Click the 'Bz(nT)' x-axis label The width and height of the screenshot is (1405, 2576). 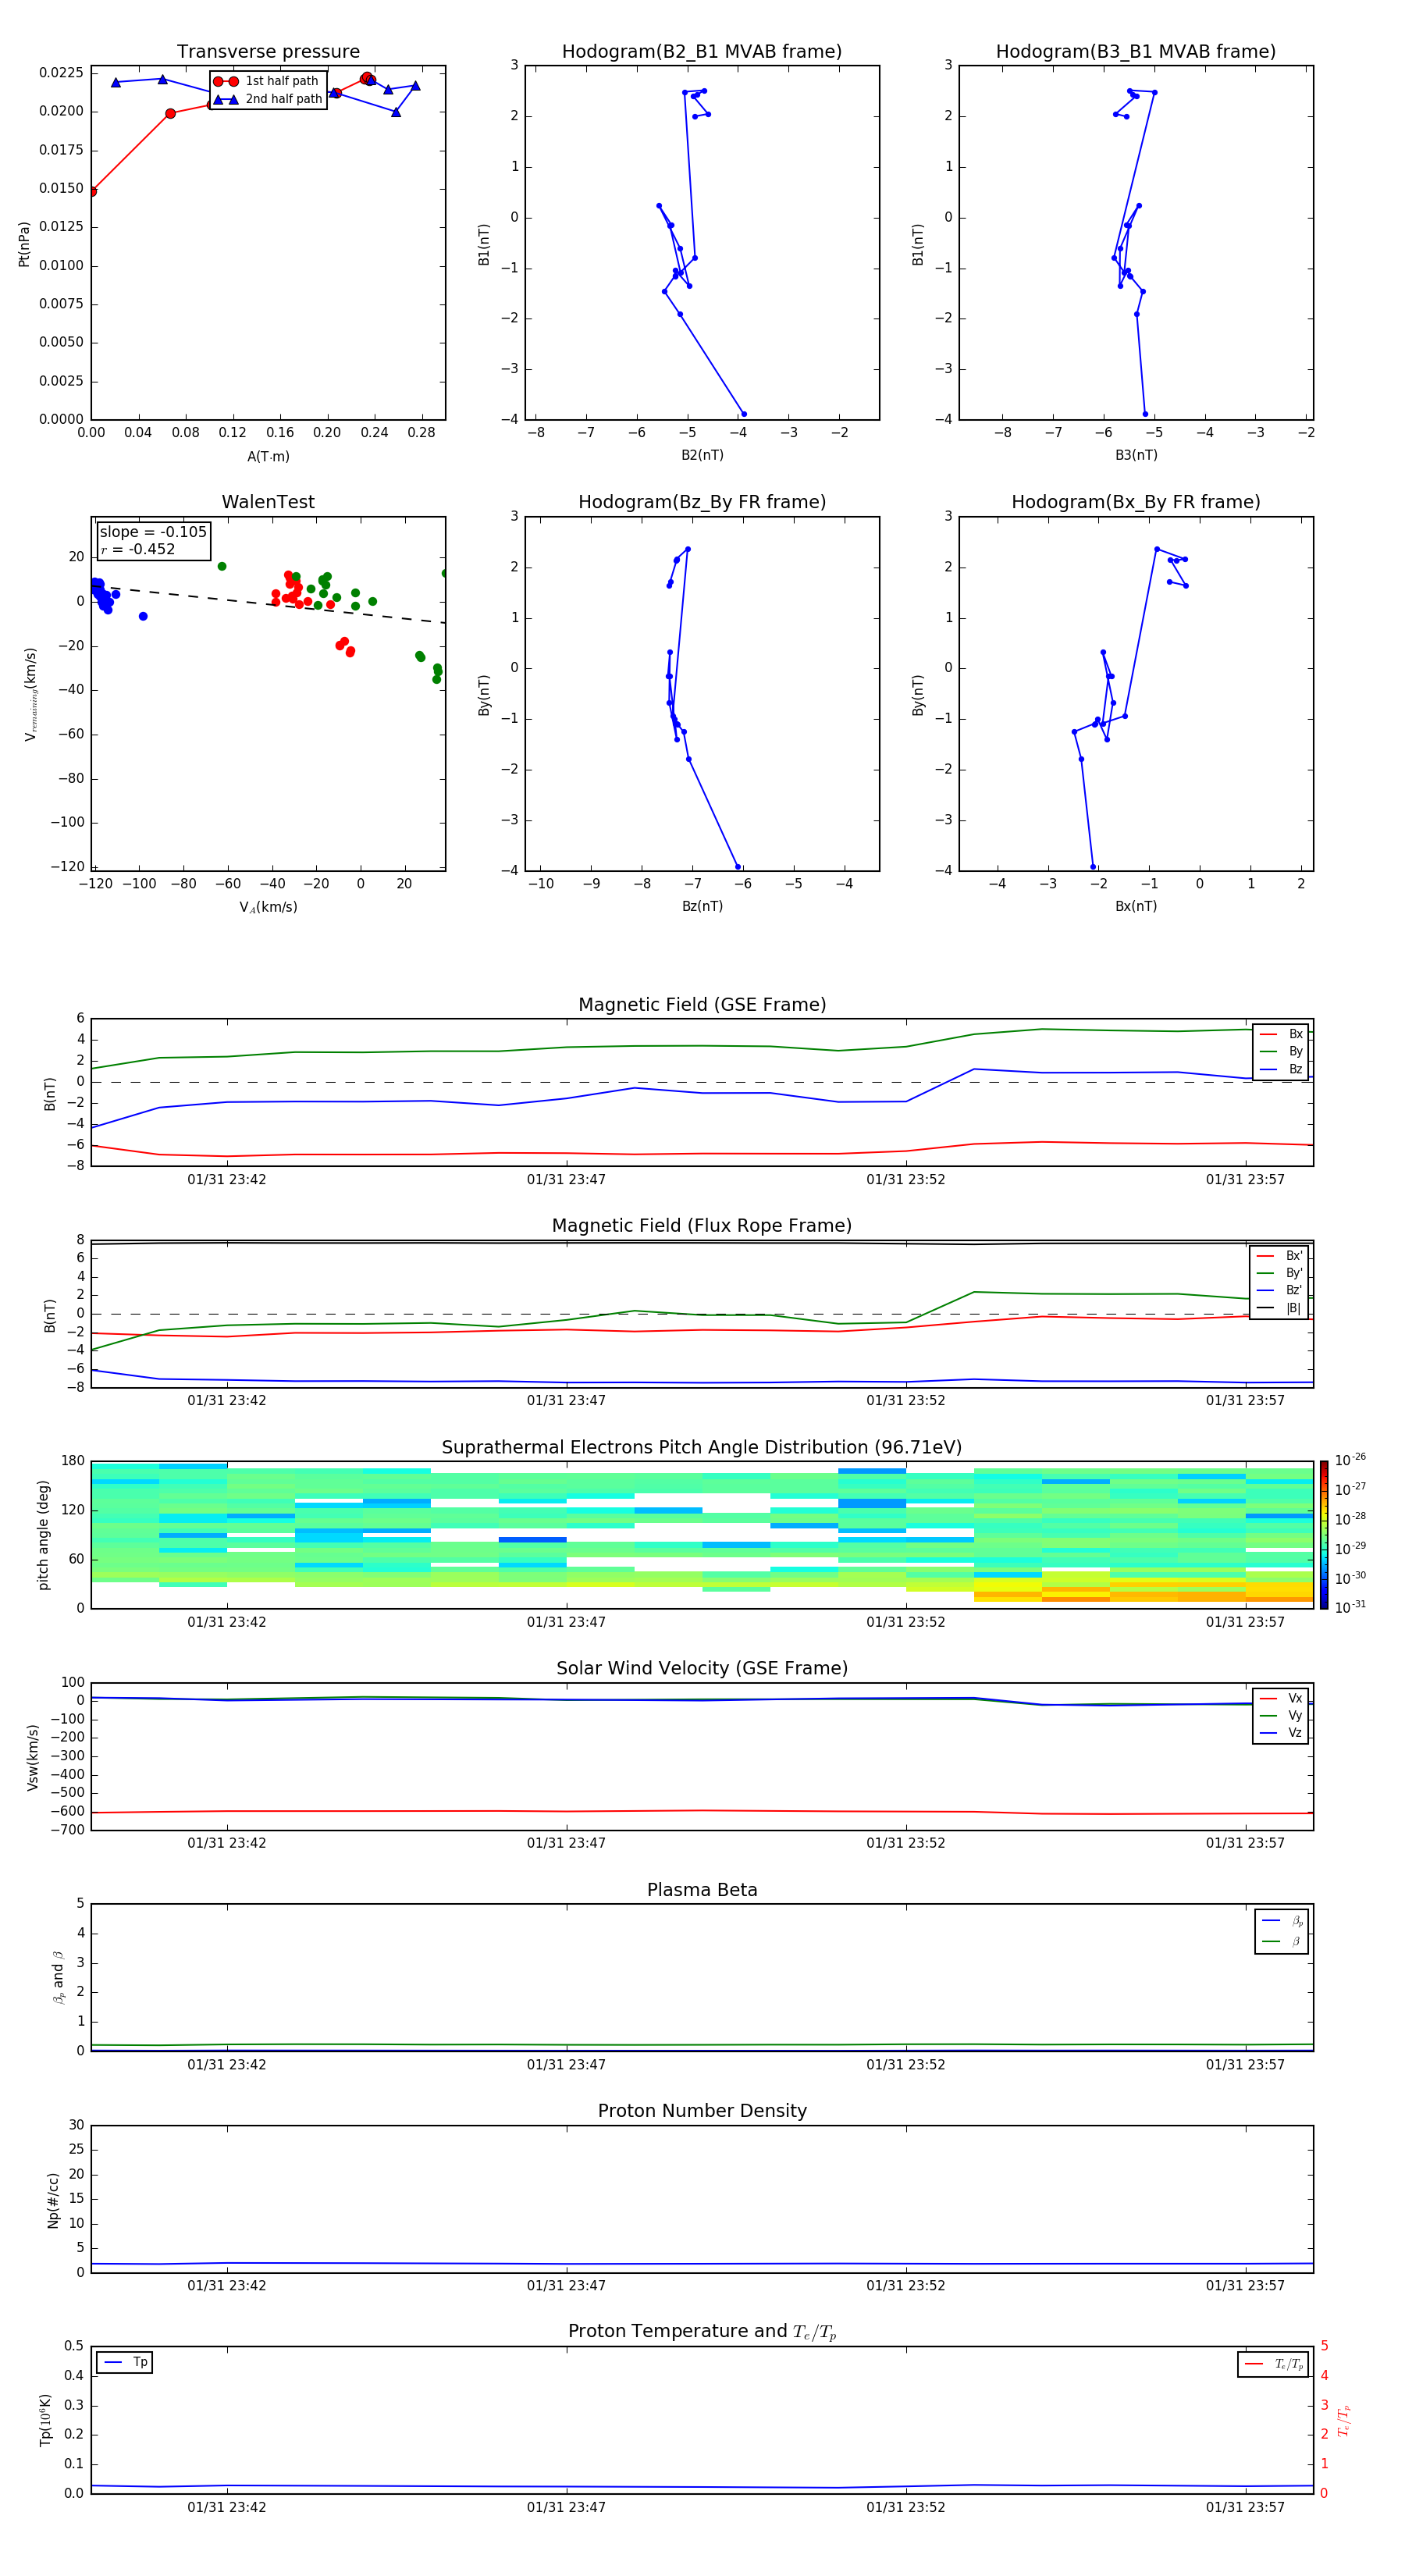(702, 906)
